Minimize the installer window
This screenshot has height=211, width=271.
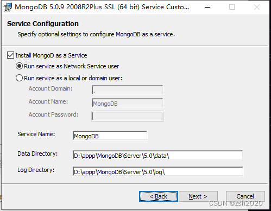(207, 7)
